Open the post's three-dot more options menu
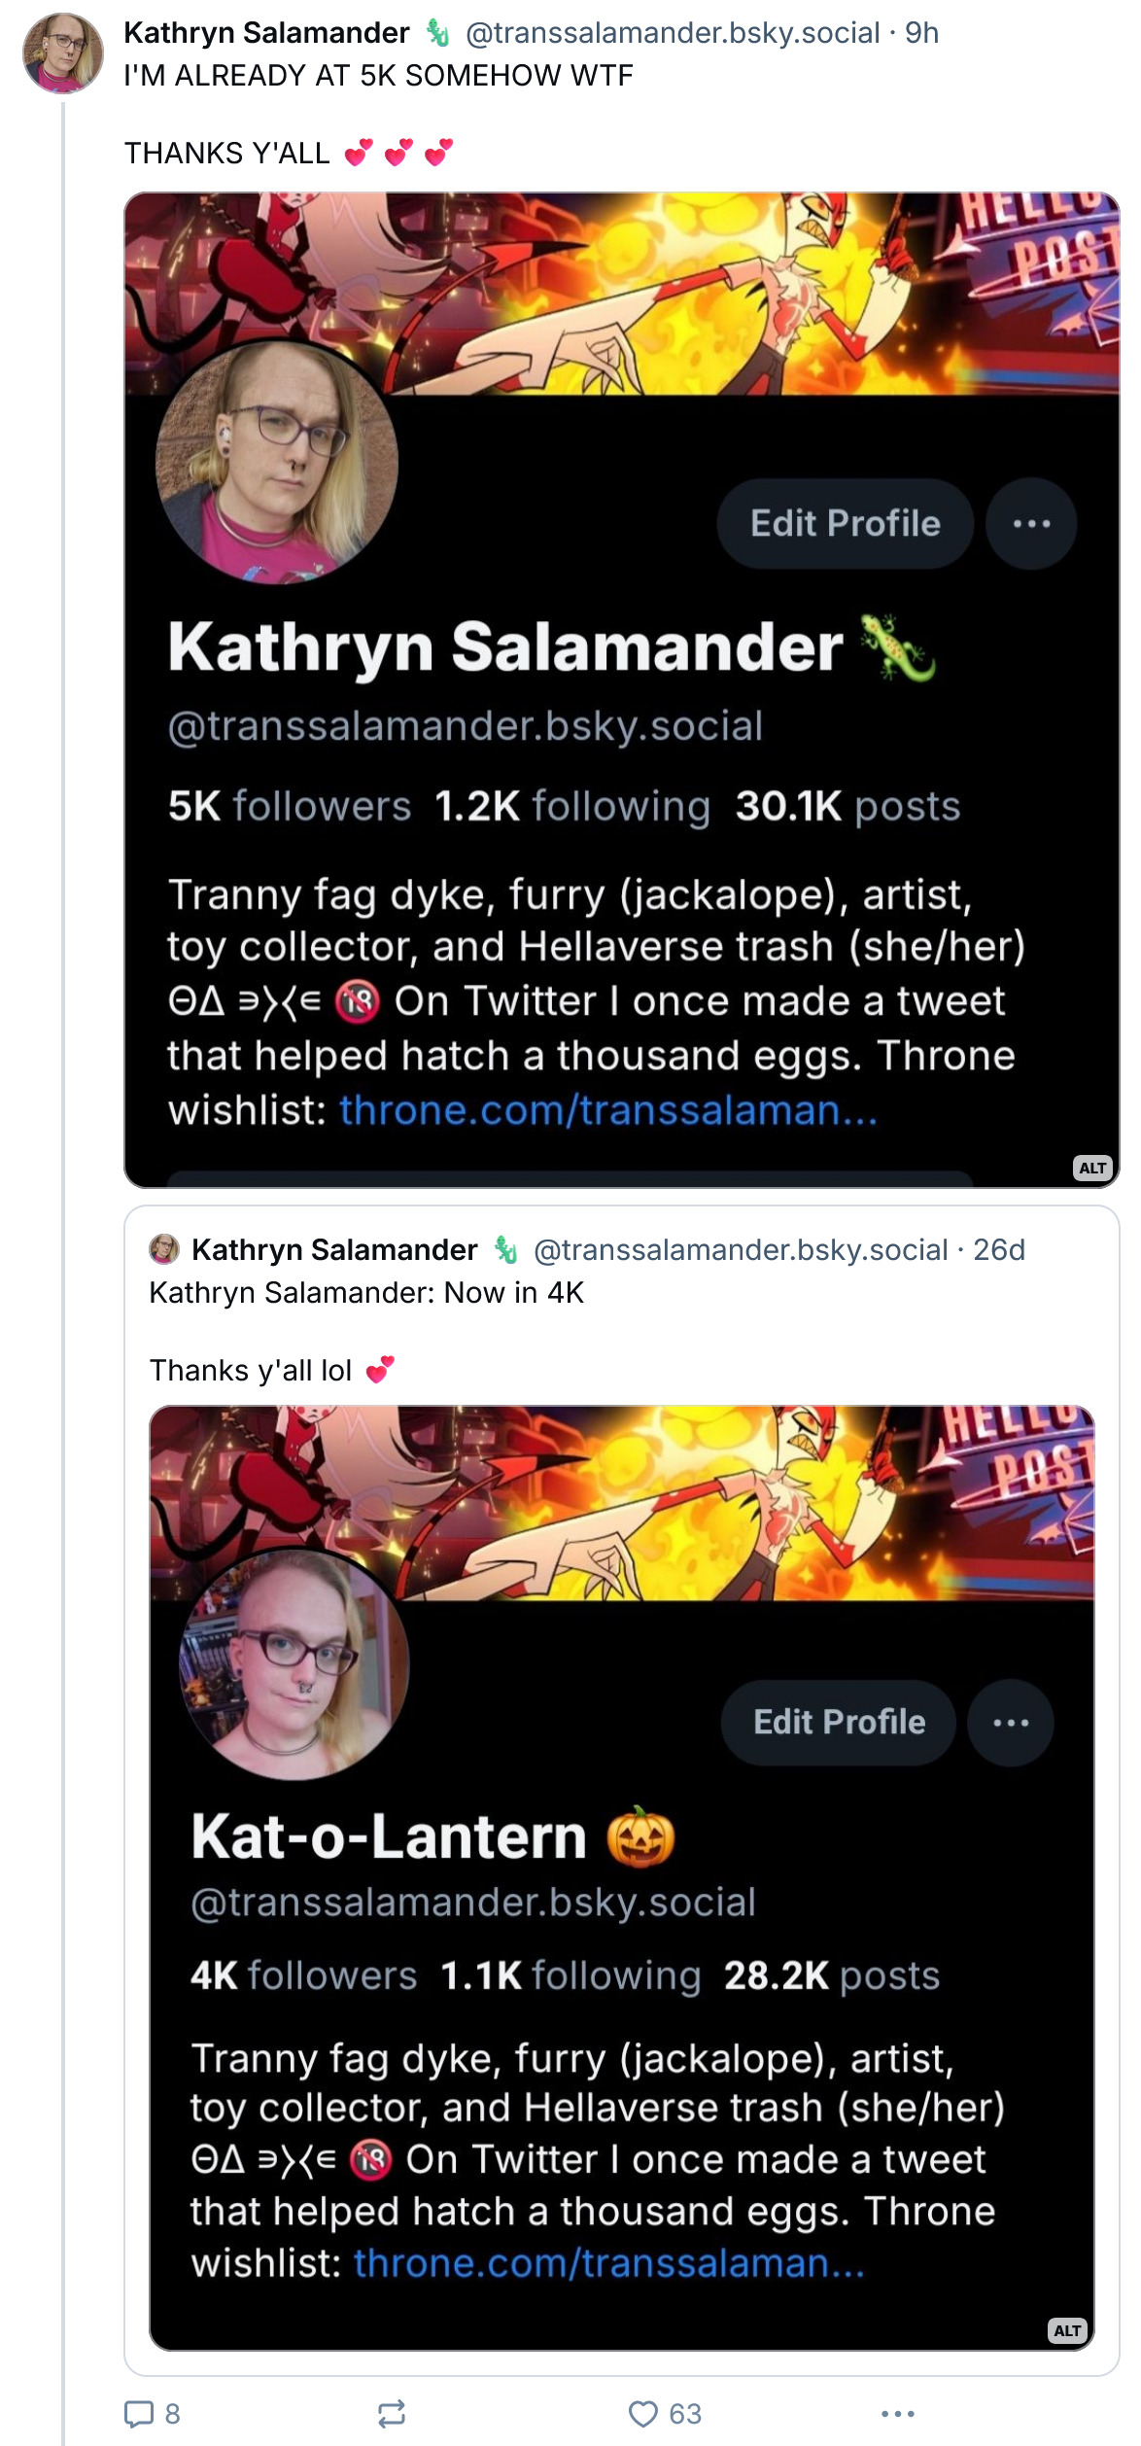Viewport: 1141px width, 2446px height. [897, 2413]
